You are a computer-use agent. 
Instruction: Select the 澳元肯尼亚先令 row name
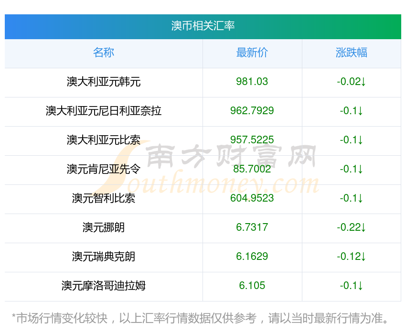click(x=104, y=169)
